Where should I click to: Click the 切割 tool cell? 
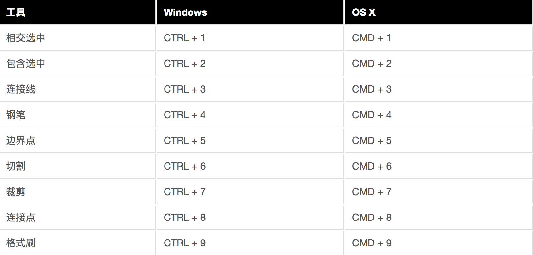(x=78, y=166)
